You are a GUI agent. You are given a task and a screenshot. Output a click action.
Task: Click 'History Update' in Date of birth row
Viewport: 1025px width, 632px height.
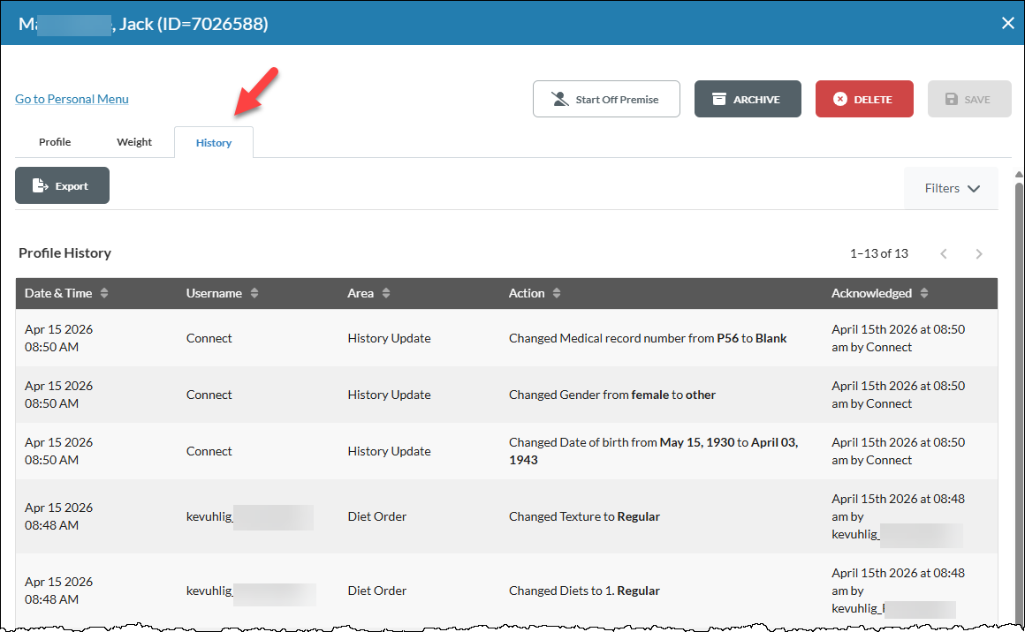[x=389, y=451]
